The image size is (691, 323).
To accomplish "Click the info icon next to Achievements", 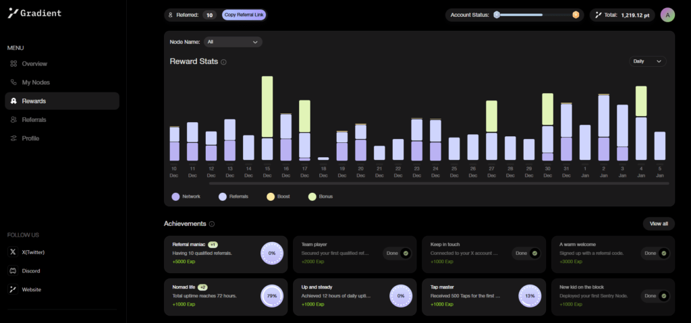I will 212,224.
